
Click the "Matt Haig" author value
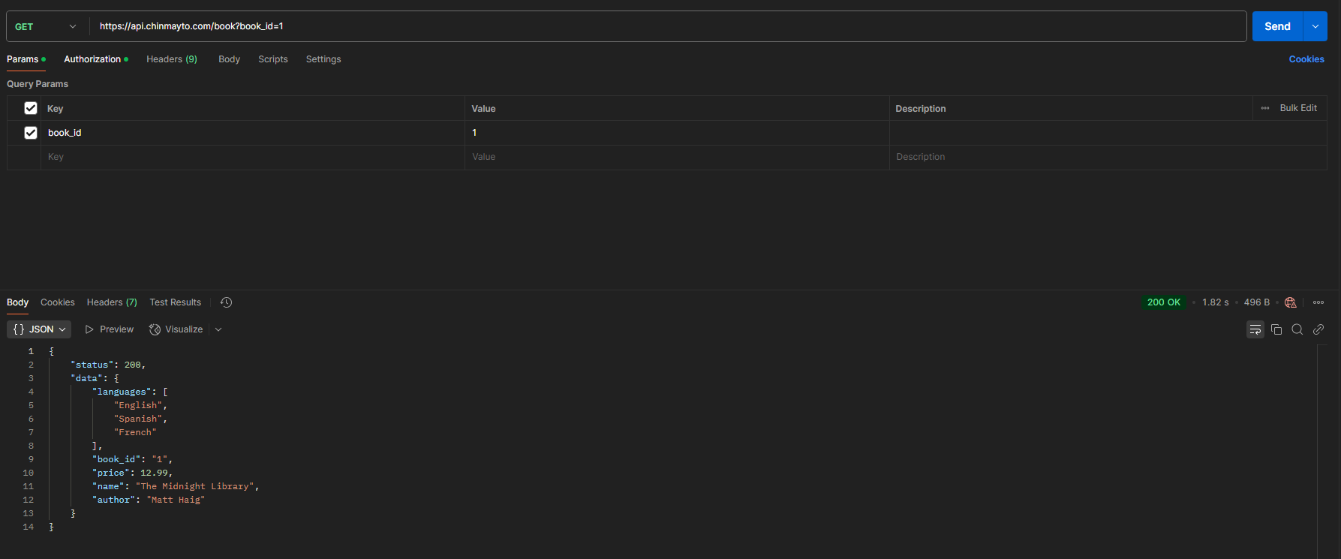point(176,500)
